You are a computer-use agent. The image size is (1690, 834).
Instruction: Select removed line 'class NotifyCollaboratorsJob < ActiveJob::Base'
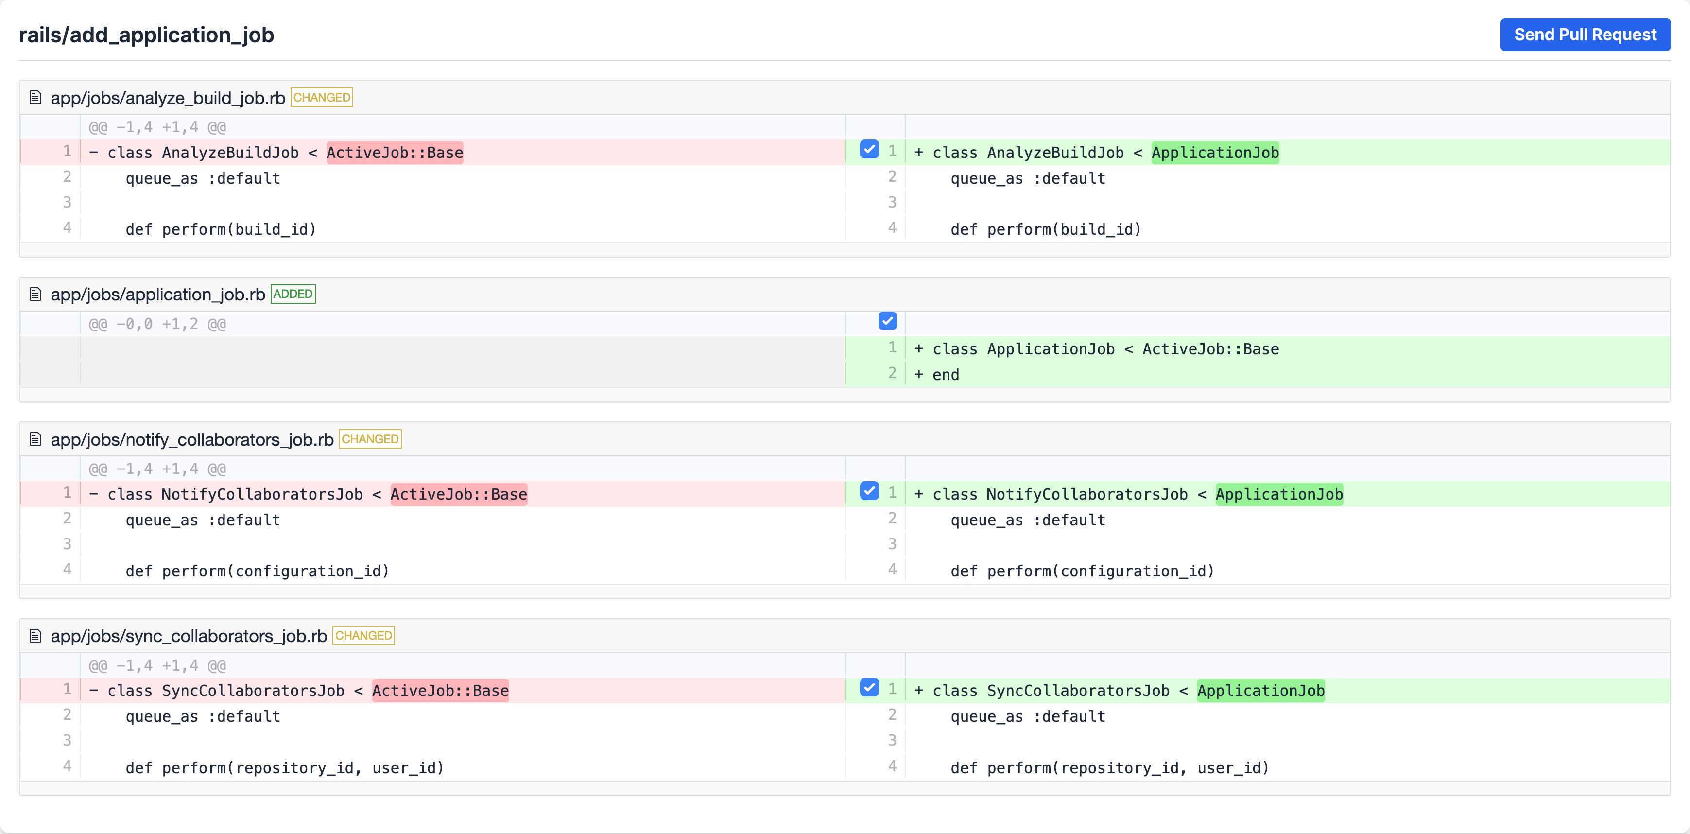pos(432,494)
